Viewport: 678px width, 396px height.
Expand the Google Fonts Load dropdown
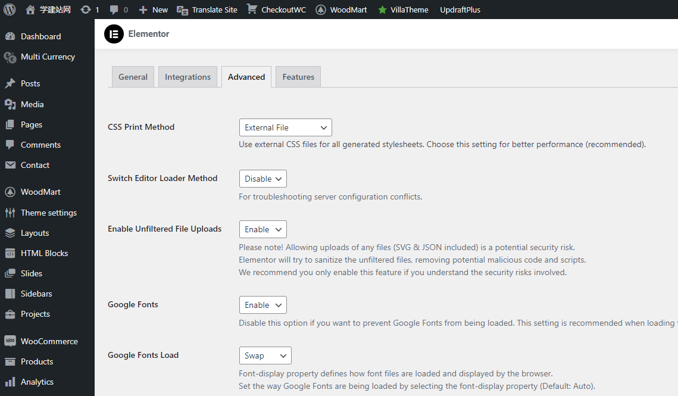pyautogui.click(x=265, y=356)
